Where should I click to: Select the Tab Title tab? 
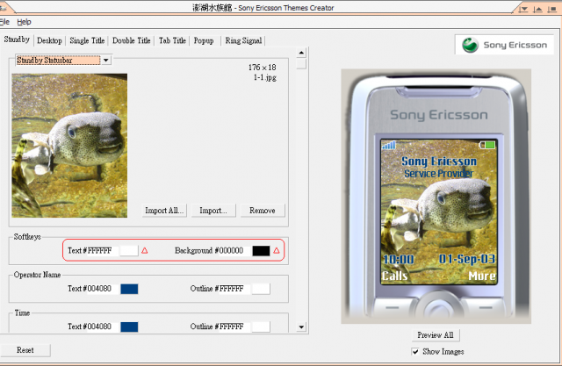point(172,40)
